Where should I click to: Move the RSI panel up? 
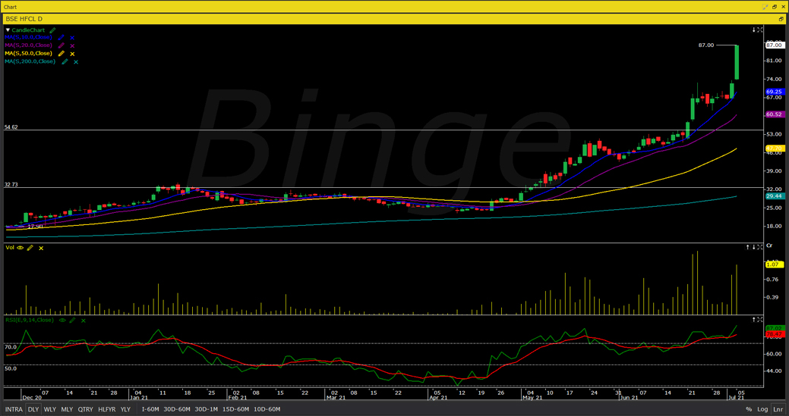coord(754,319)
